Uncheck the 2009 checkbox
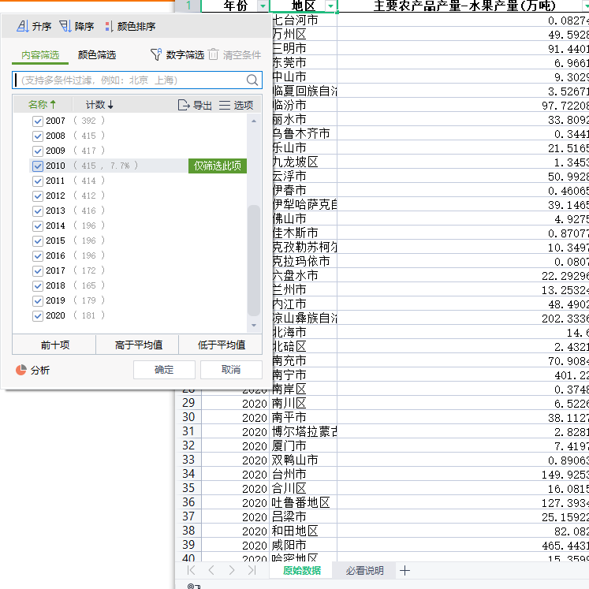Image resolution: width=589 pixels, height=589 pixels. [x=38, y=151]
